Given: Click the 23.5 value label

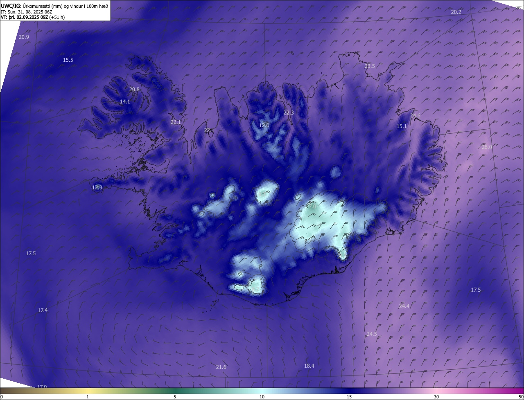Looking at the screenshot, I should [370, 66].
